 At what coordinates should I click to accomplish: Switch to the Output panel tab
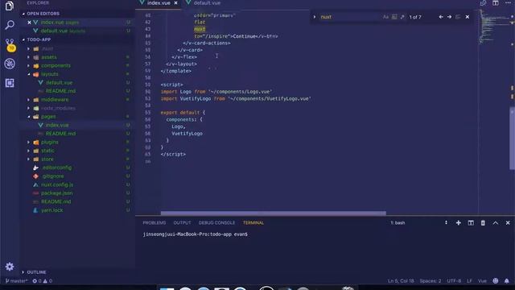(x=182, y=223)
